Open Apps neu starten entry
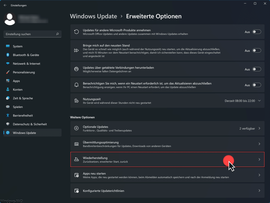The height and width of the screenshot is (203, 270). [167, 175]
